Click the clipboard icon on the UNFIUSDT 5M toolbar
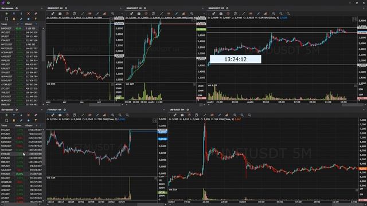367x206 pixels. (x=197, y=115)
